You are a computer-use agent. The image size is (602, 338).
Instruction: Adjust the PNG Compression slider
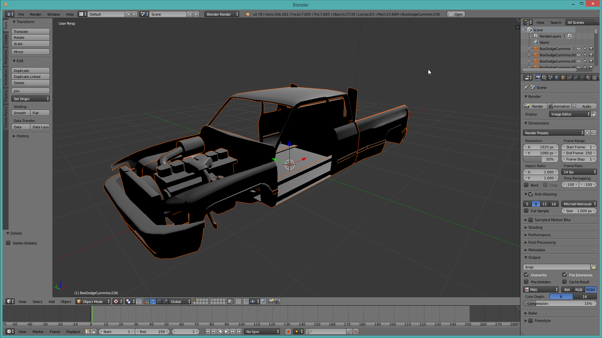(560, 304)
